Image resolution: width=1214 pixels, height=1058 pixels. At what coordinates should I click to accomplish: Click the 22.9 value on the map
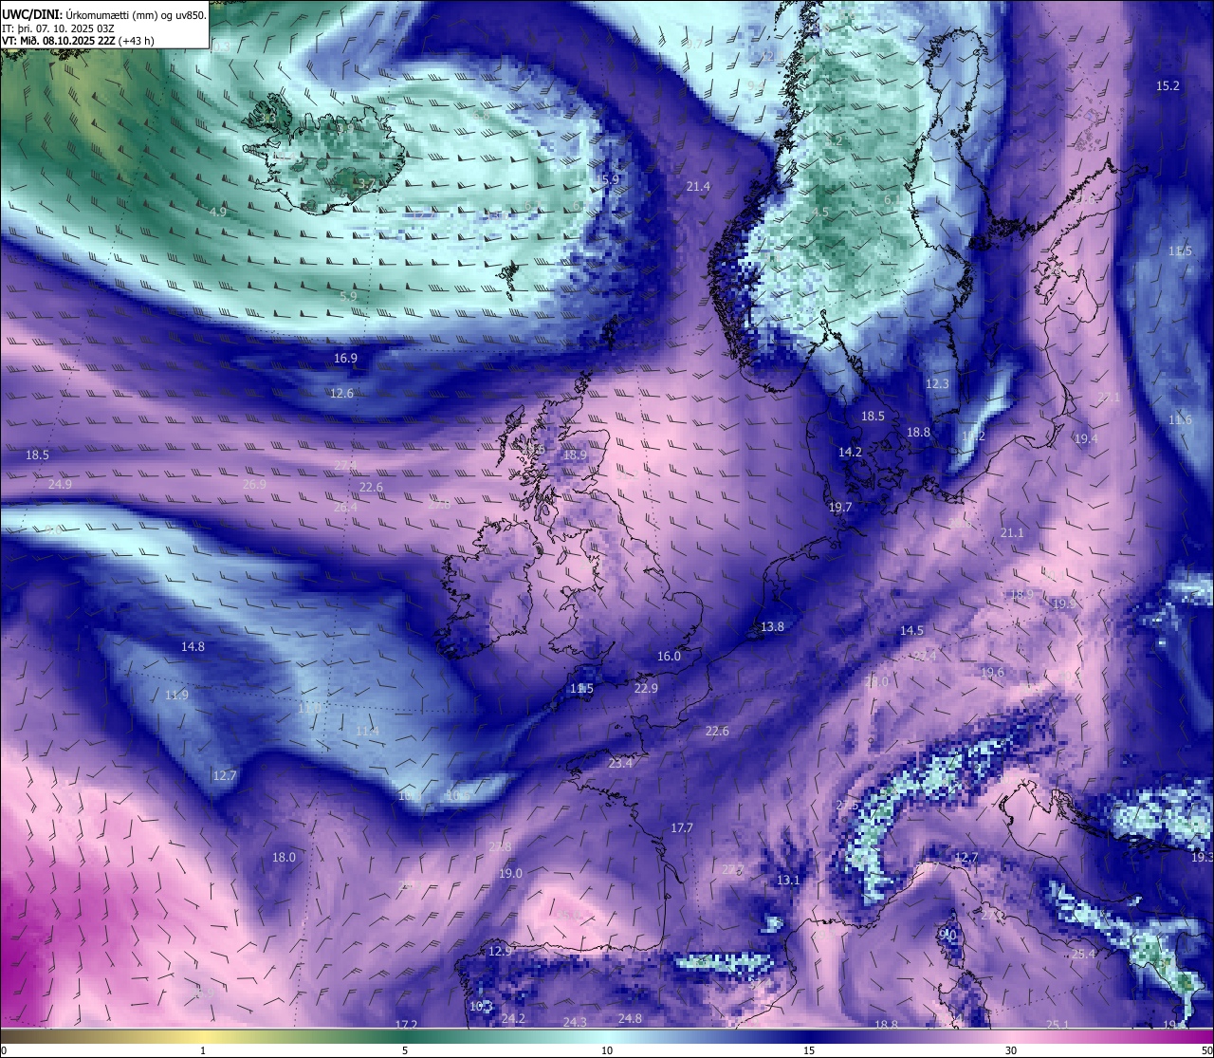(646, 689)
